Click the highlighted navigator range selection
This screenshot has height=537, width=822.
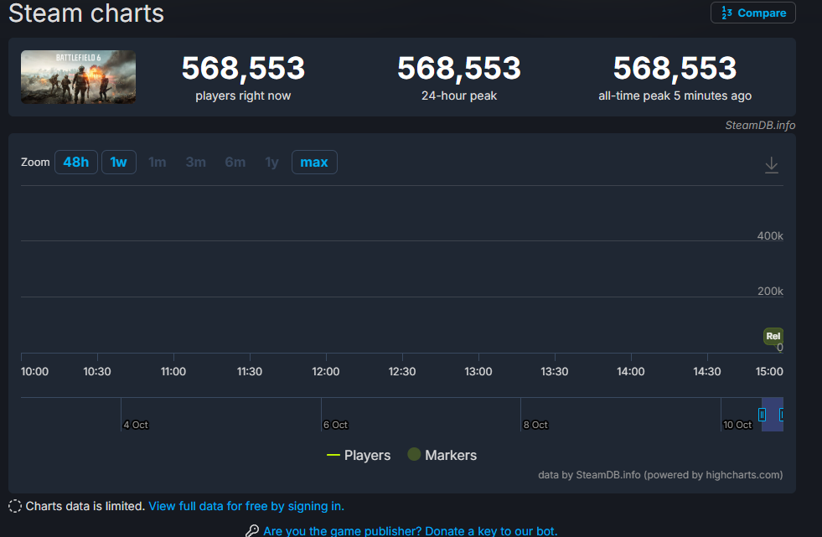(x=773, y=415)
